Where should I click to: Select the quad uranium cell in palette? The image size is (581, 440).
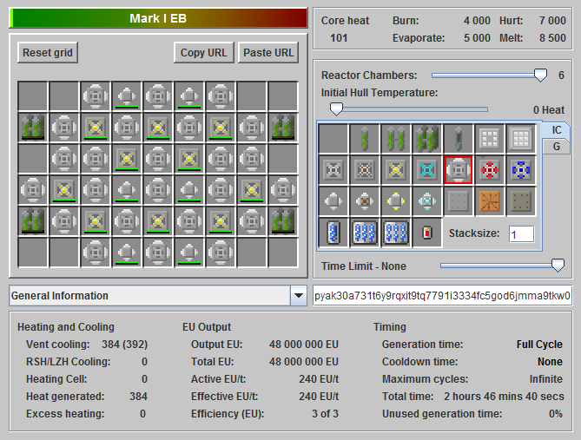pos(427,139)
